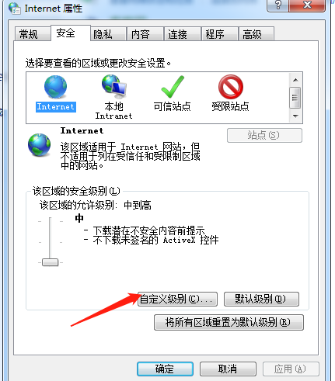Switch to the 常规 tab
Screen dimensions: 335x381
click(x=33, y=34)
